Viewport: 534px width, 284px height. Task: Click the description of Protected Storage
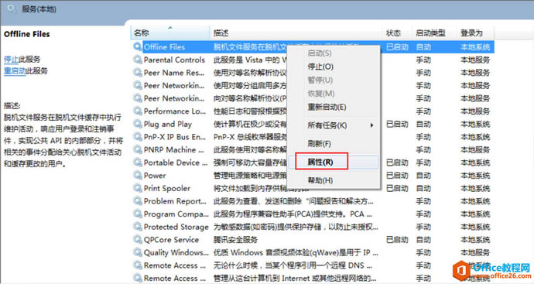[x=296, y=227]
